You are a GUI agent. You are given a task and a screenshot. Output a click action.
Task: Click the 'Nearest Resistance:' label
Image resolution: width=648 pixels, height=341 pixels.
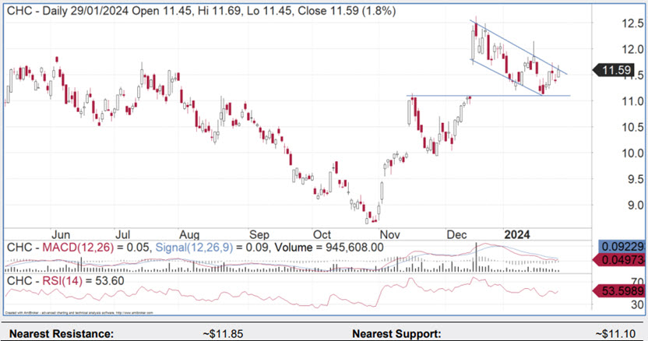click(62, 334)
